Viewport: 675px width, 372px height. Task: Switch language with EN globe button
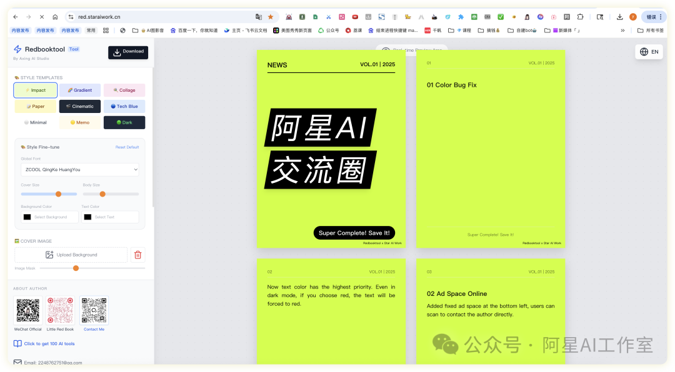point(649,52)
